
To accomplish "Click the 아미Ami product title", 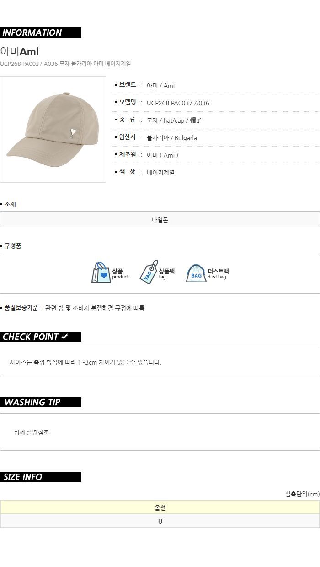I will 19,52.
